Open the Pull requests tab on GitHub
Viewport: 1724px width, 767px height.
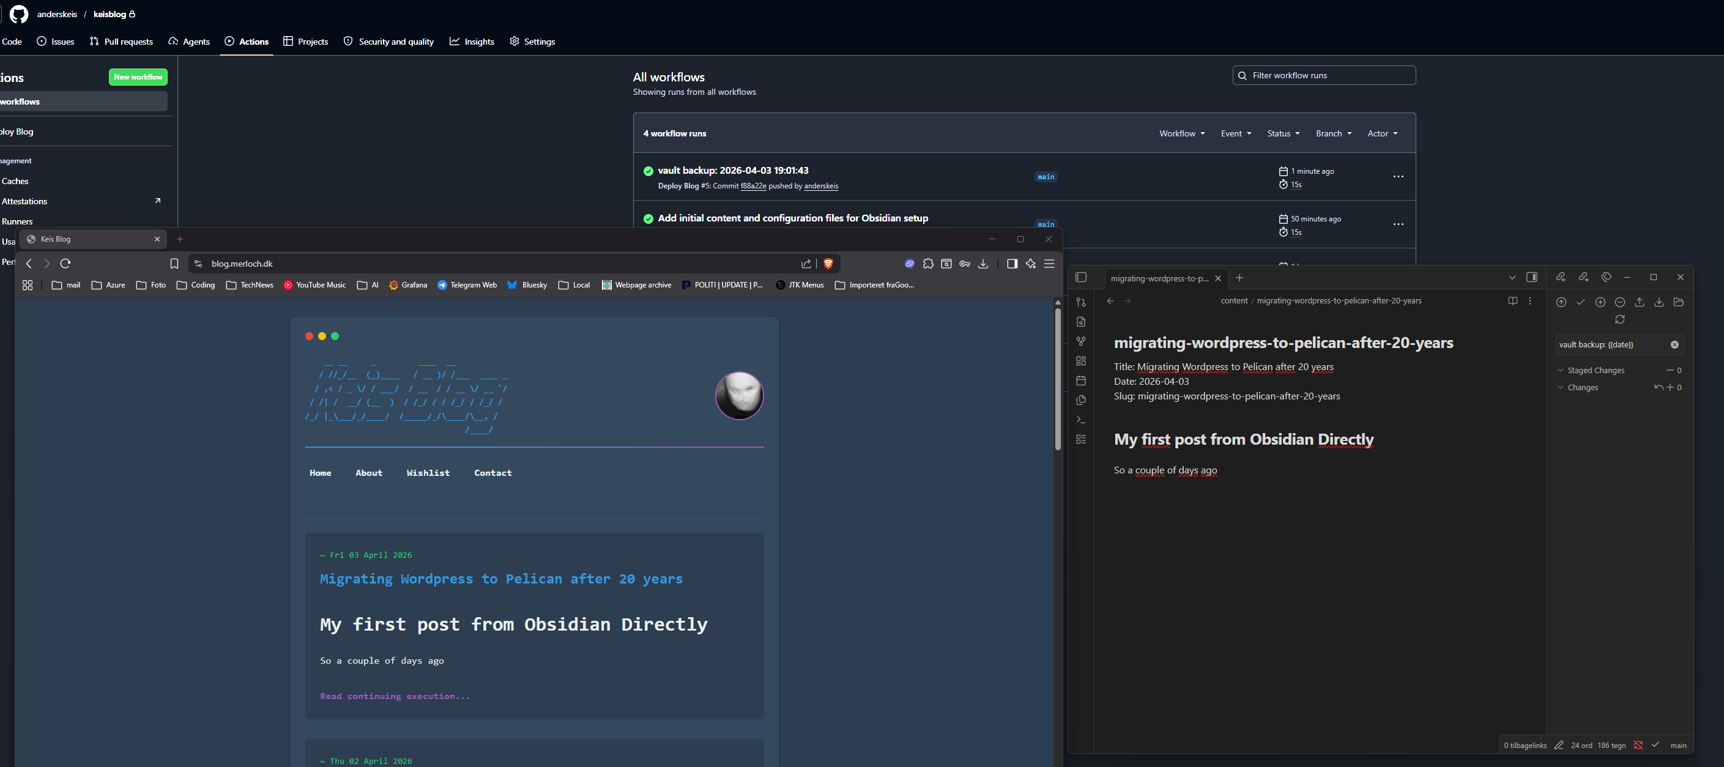pyautogui.click(x=121, y=42)
